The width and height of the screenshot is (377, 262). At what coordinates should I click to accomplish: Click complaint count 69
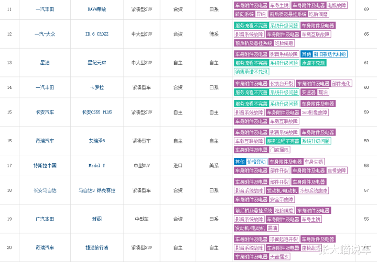366,9
